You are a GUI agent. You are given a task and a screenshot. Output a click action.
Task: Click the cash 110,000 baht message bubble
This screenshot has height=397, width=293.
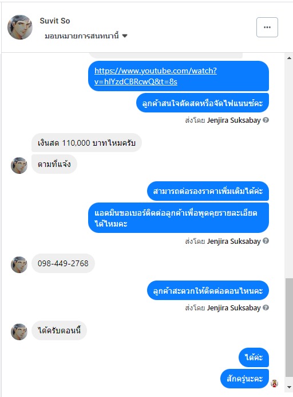pos(86,143)
